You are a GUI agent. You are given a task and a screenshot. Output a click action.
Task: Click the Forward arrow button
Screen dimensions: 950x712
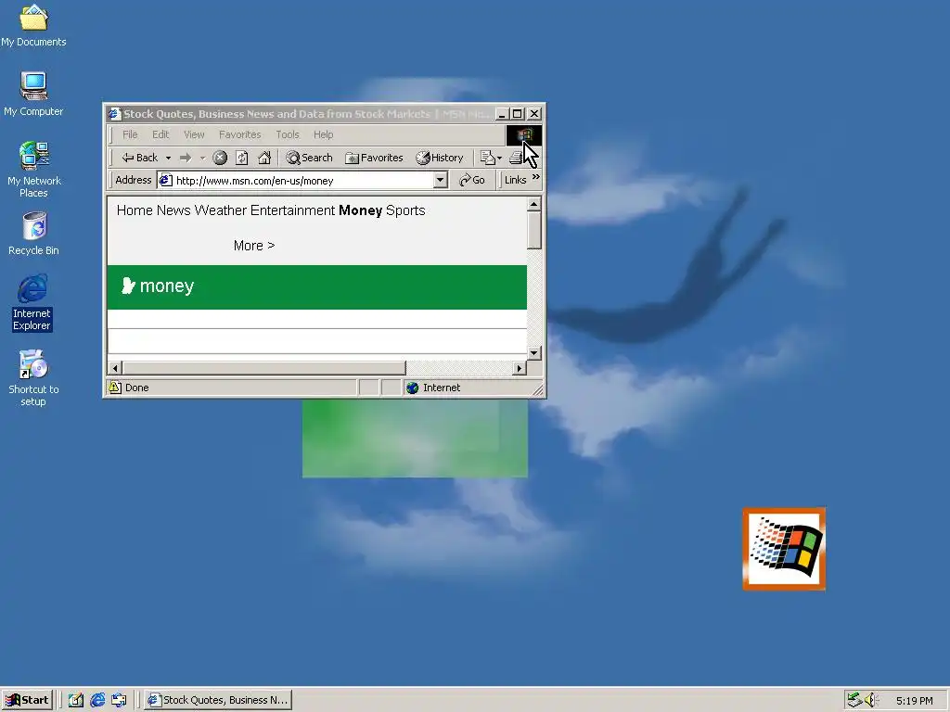(186, 158)
